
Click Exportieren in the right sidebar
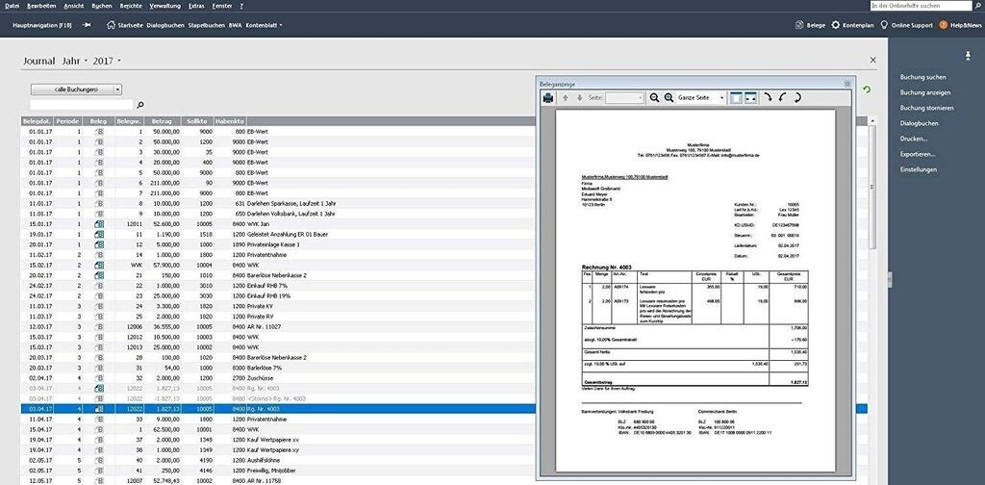919,154
